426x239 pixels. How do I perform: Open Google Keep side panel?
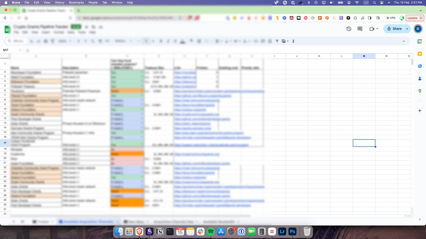click(x=420, y=54)
